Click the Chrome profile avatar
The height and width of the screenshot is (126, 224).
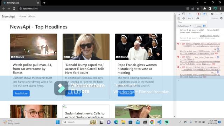215,8
